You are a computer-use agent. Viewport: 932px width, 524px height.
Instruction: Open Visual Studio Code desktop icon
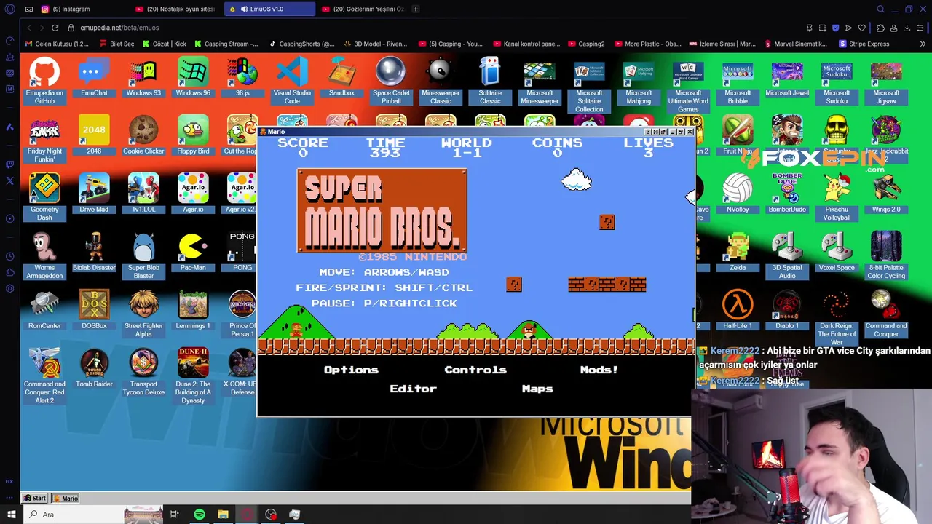(x=292, y=81)
